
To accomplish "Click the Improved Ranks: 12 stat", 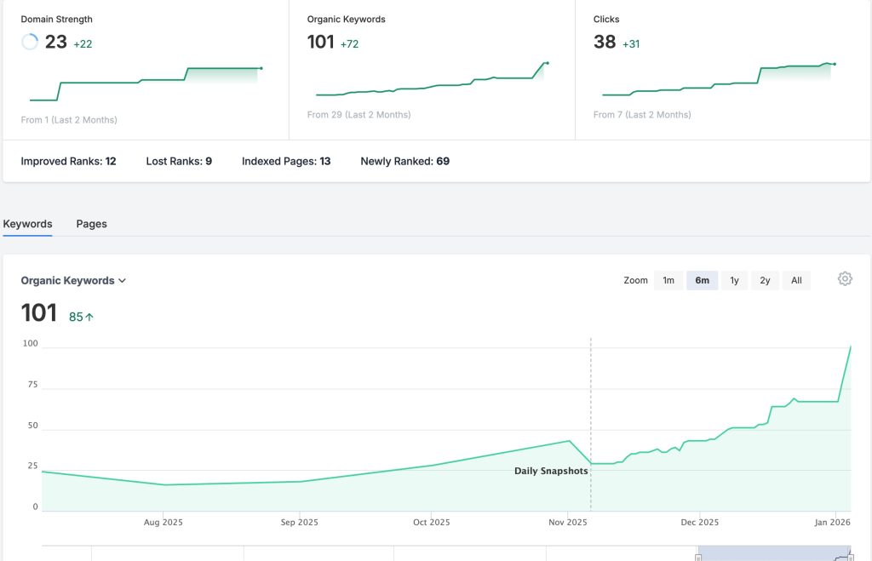I will (x=68, y=161).
